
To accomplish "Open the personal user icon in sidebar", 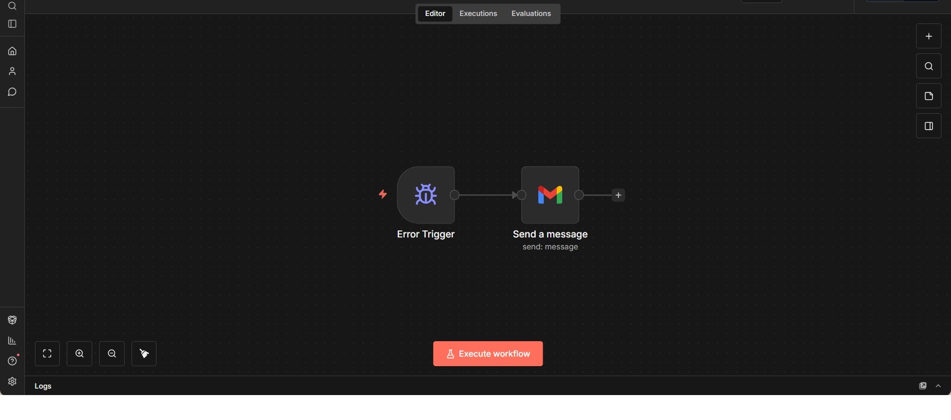I will point(12,71).
